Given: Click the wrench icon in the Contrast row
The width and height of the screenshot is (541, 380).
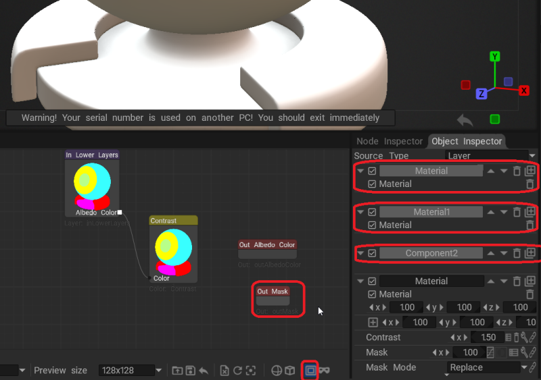Looking at the screenshot, I should (x=524, y=337).
